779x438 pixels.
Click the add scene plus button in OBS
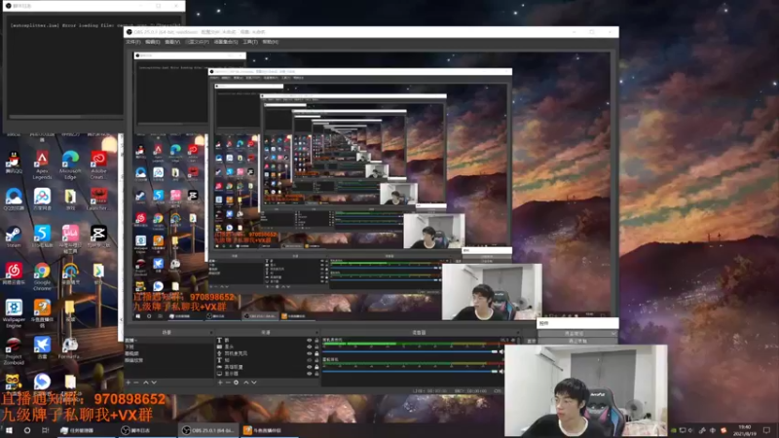(x=129, y=383)
